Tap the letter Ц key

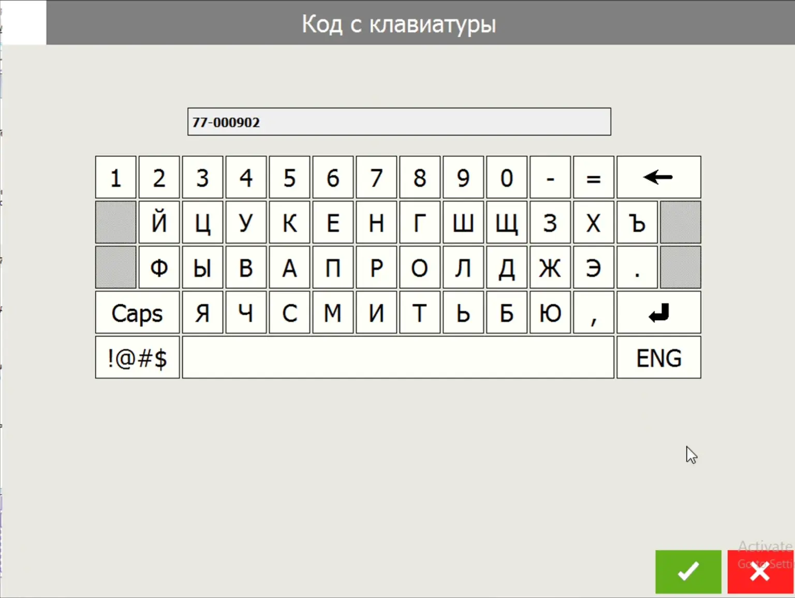pyautogui.click(x=202, y=222)
